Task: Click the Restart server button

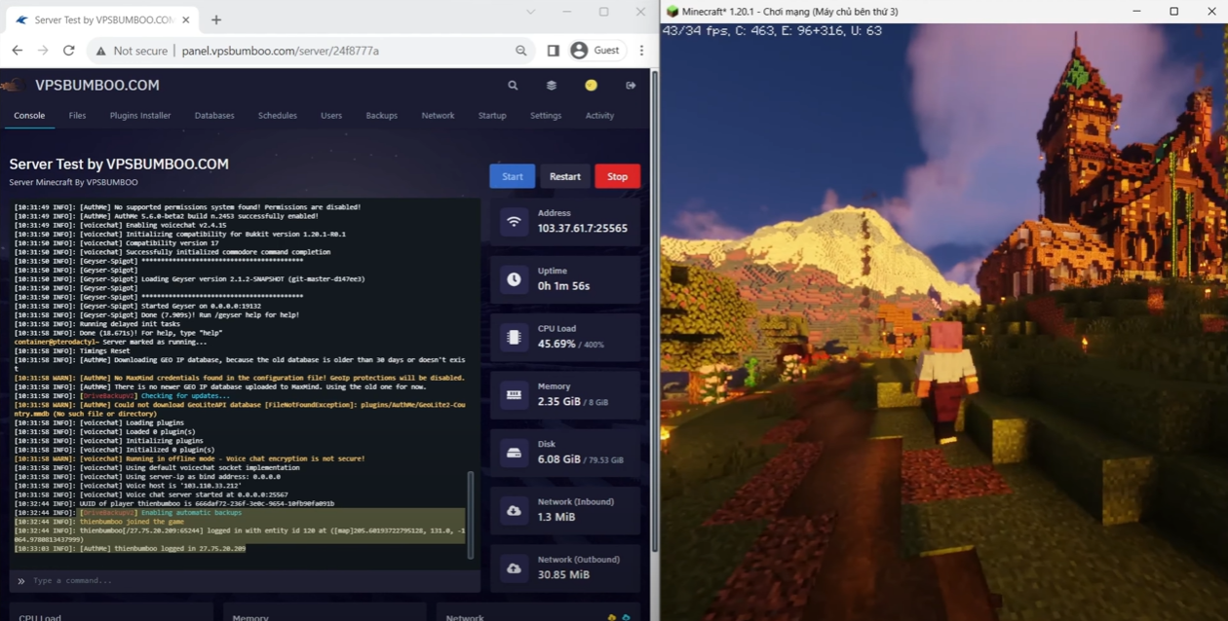Action: 565,176
